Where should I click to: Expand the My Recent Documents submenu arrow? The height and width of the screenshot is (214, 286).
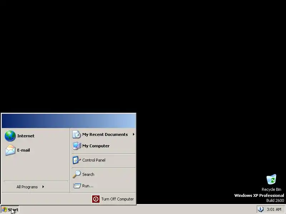pos(133,134)
